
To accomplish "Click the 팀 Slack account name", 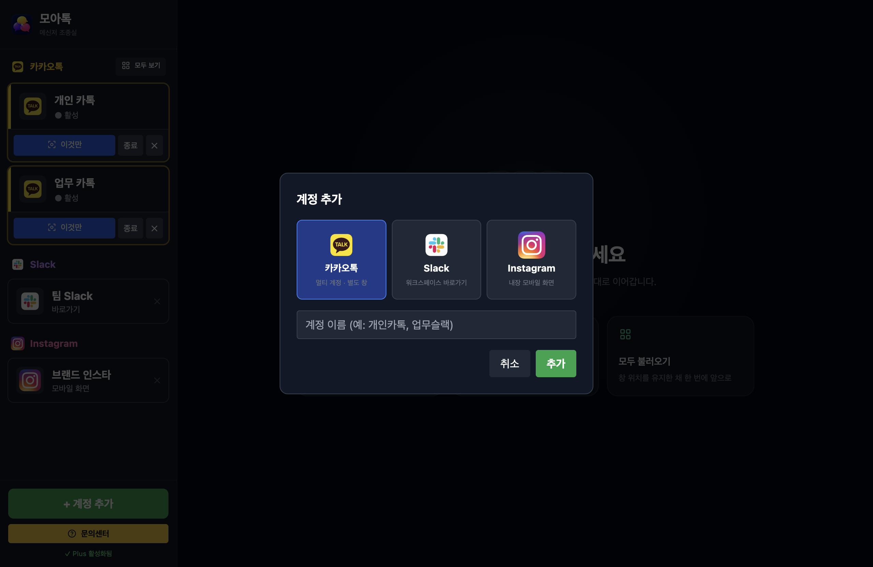I will click(72, 296).
